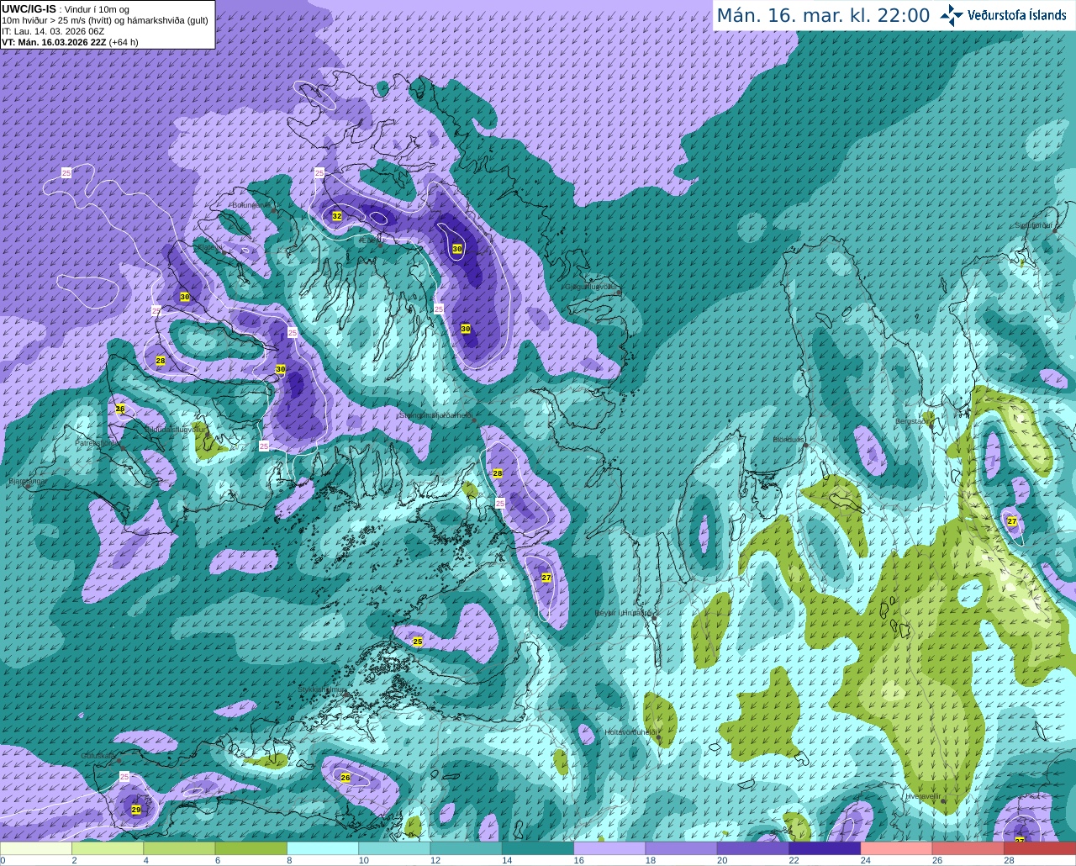Pick the 4–6 m/s green legend swatch
Viewport: 1076px width, 866px height.
click(179, 848)
